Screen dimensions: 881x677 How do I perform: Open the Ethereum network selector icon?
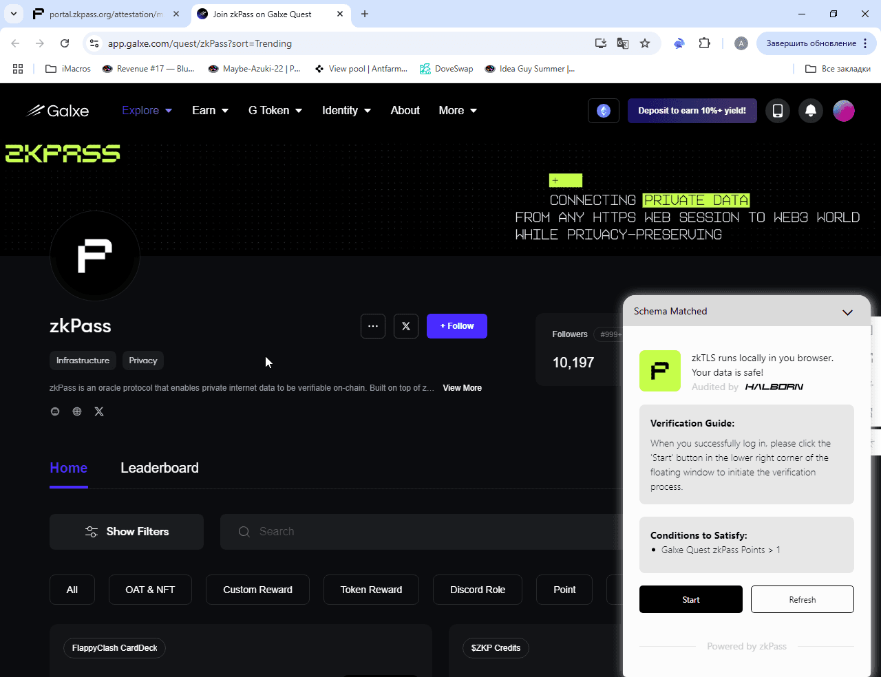(x=604, y=111)
